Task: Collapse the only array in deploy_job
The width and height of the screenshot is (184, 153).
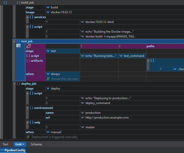Action: pos(27,122)
